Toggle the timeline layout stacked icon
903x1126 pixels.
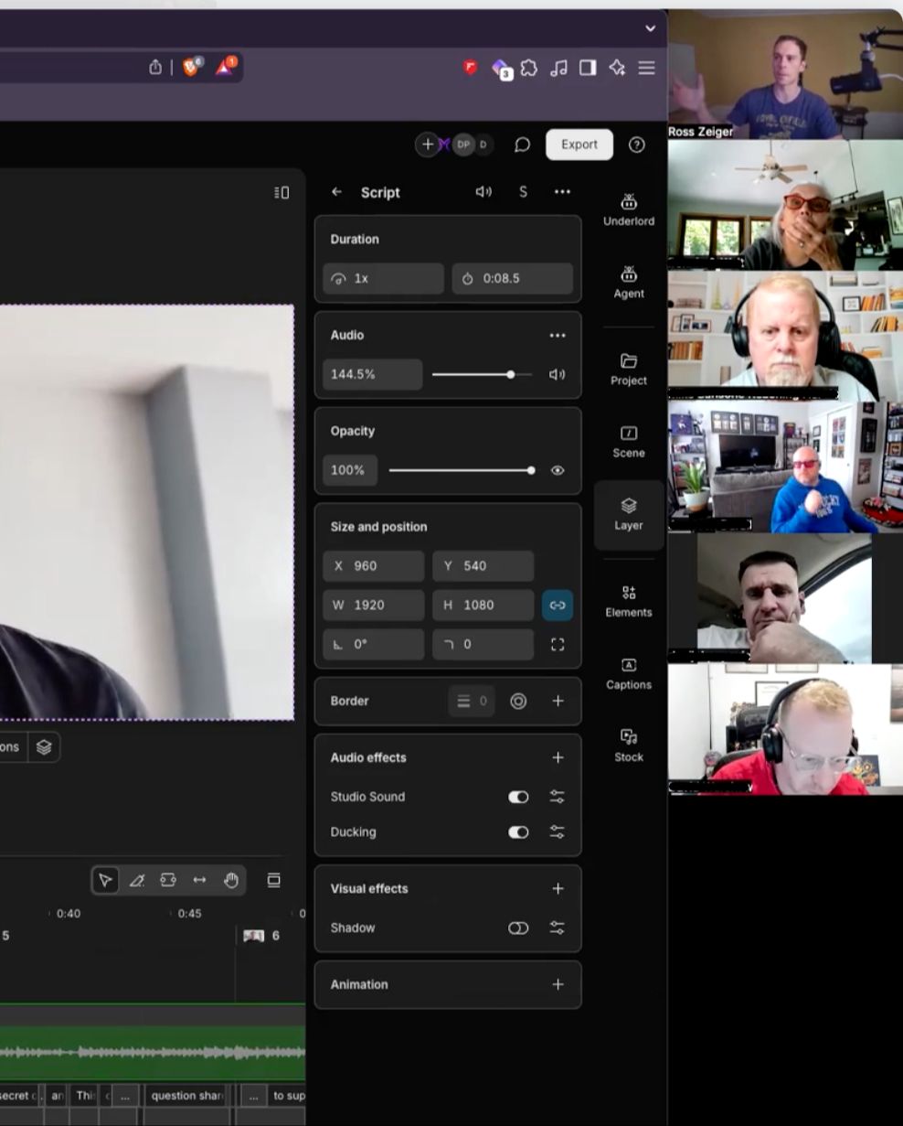[x=273, y=880]
